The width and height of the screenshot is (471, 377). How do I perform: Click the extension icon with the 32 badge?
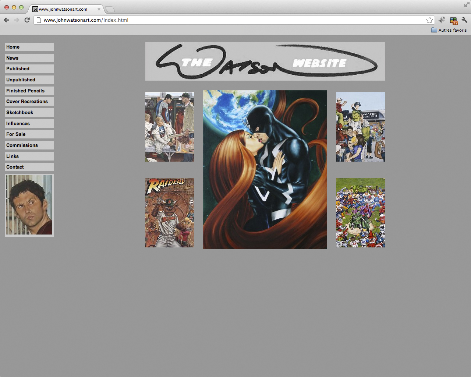click(454, 21)
